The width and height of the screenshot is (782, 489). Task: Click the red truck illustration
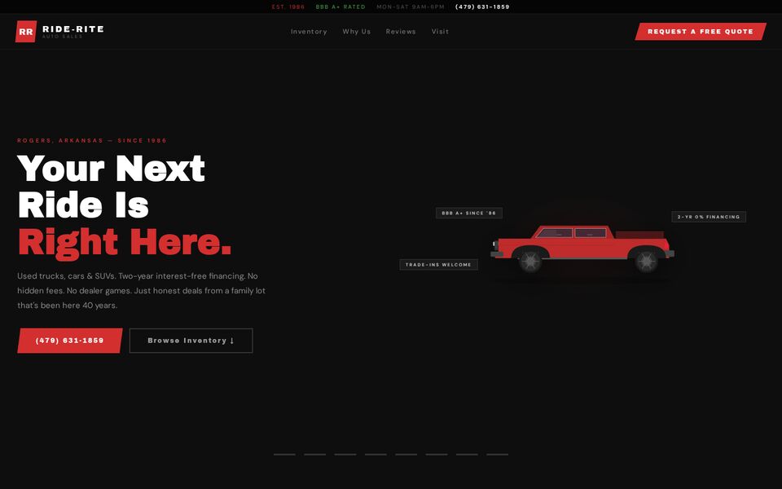point(582,249)
